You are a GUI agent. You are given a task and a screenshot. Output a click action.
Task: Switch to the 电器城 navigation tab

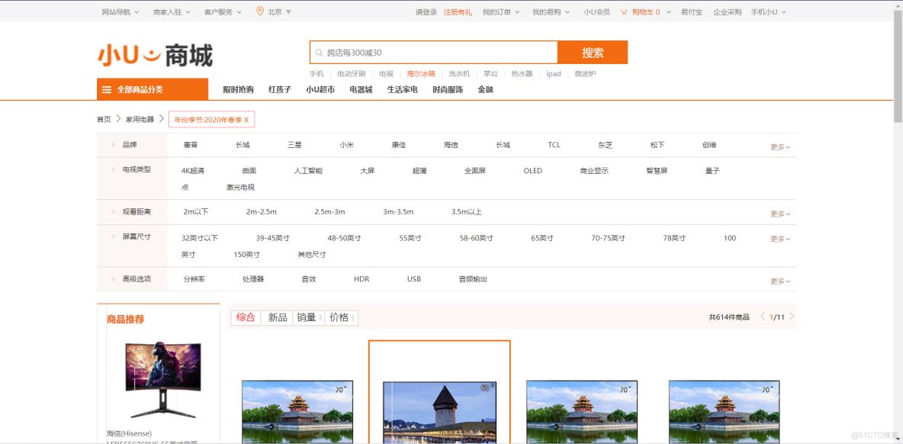pos(360,88)
